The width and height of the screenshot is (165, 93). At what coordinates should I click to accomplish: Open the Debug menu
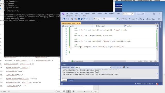100,13
